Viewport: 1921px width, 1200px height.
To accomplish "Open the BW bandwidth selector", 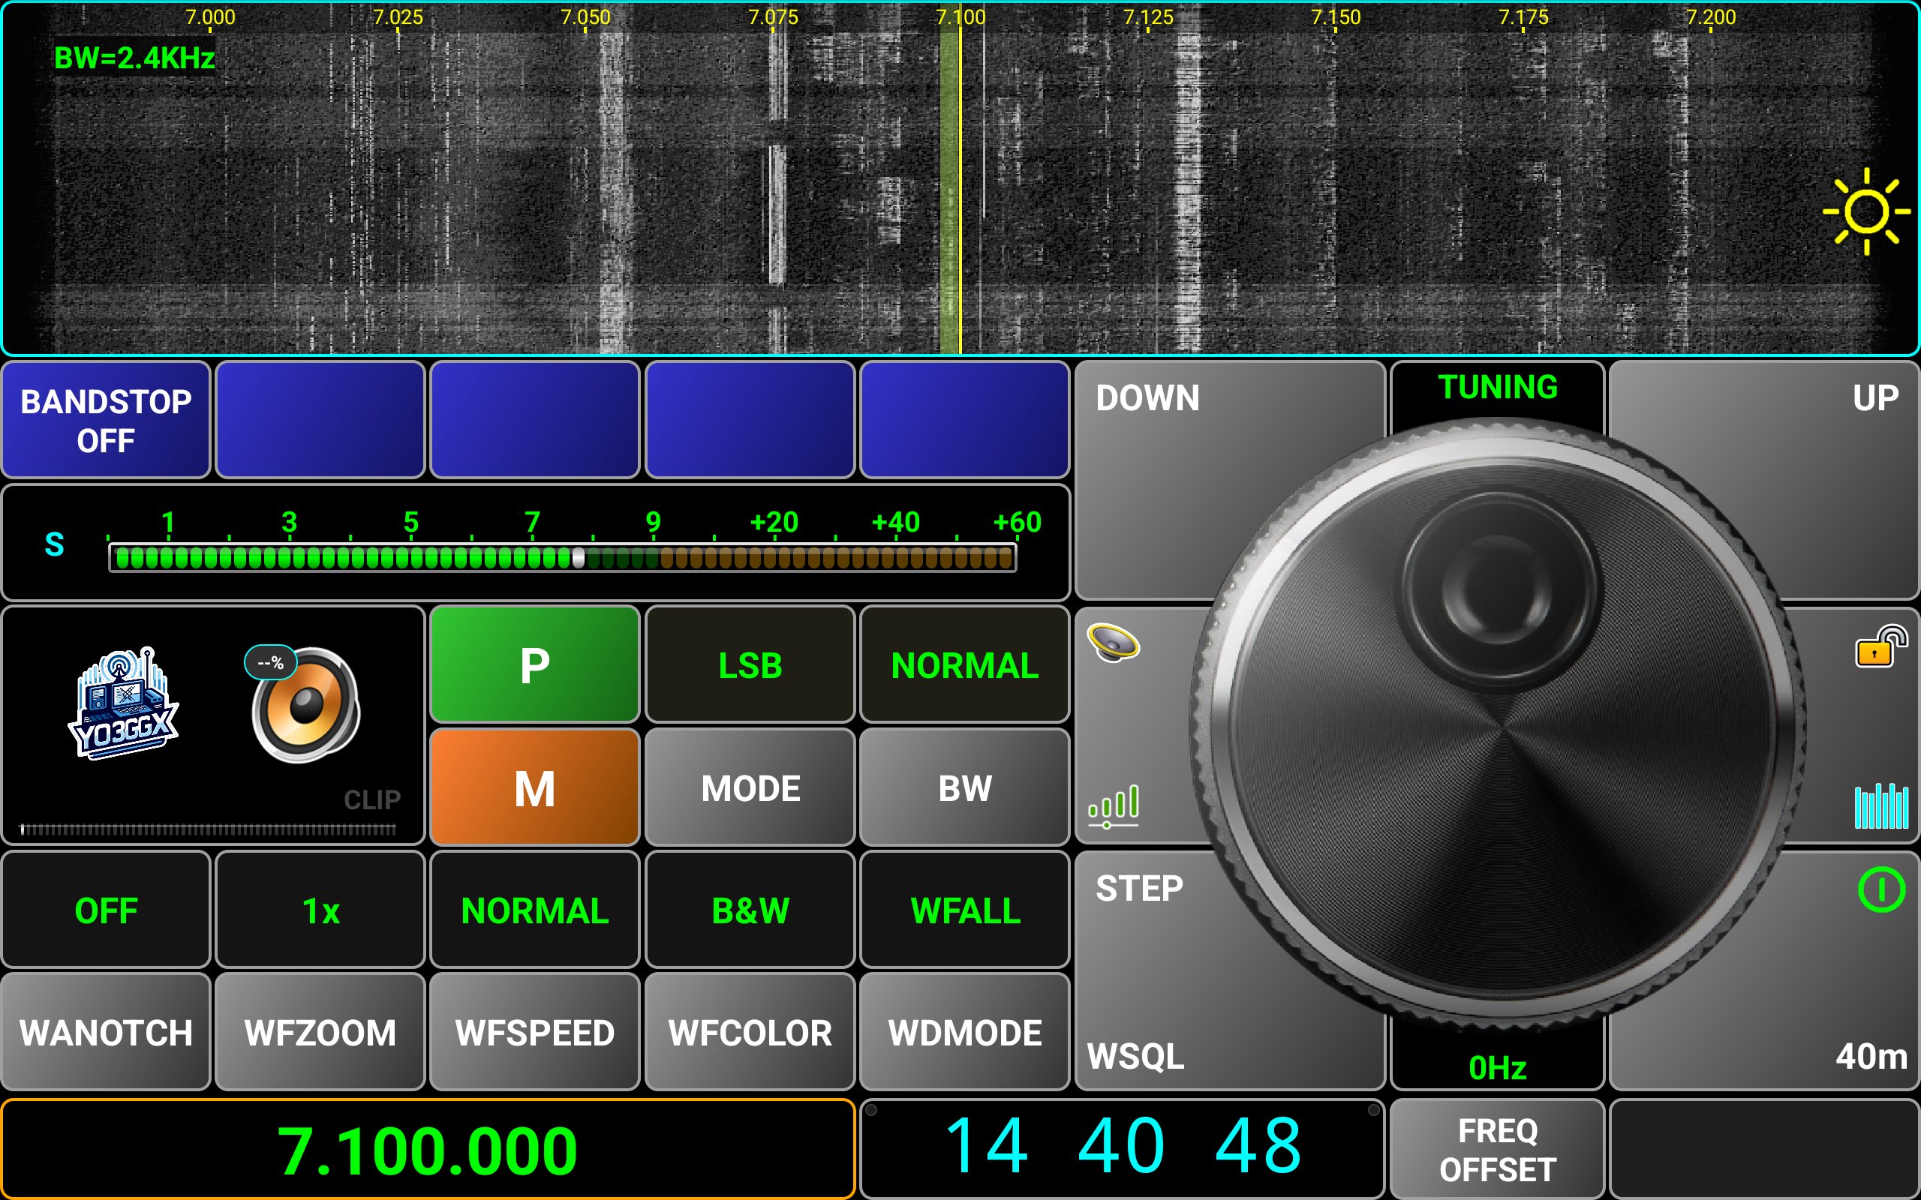I will coord(964,788).
